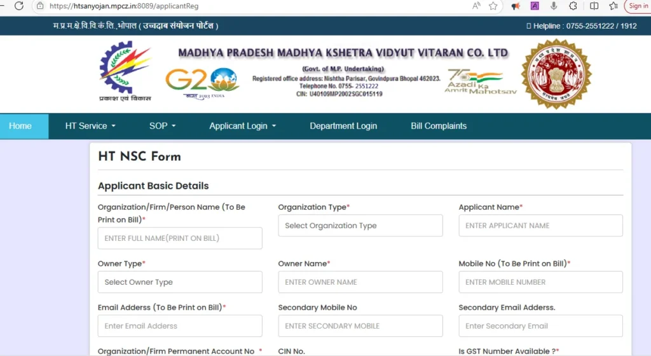Click the megaphone extension icon
651x356 pixels.
point(516,6)
